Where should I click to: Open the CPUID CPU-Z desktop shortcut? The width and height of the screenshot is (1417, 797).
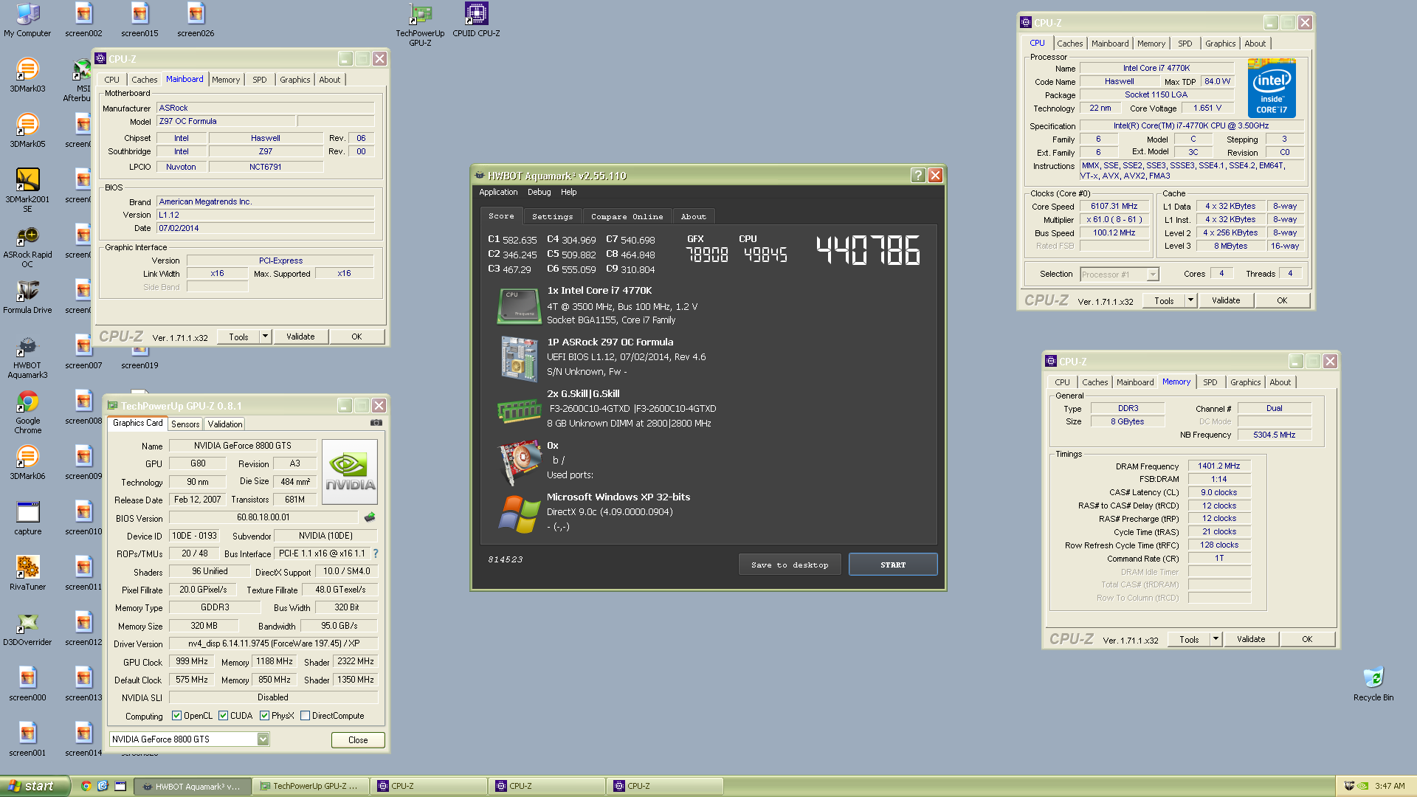[476, 19]
